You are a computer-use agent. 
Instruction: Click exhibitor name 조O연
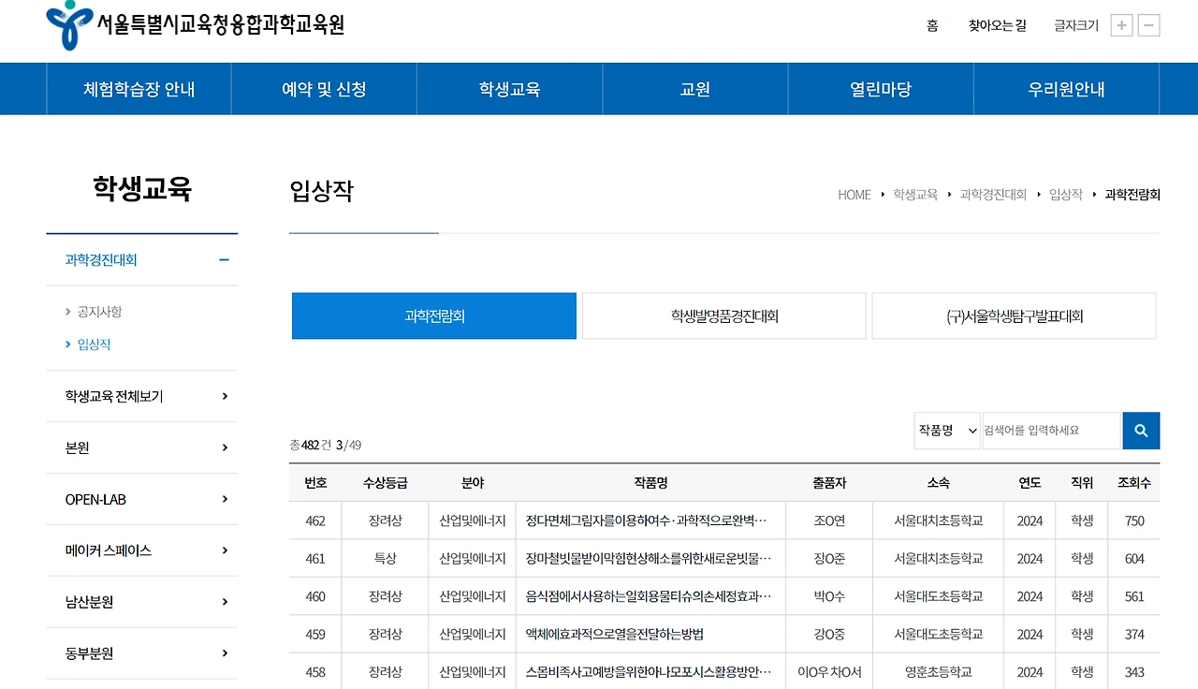pyautogui.click(x=829, y=520)
